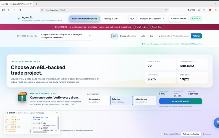Click the AI Filter button
The image size is (219, 138).
(x=196, y=36)
